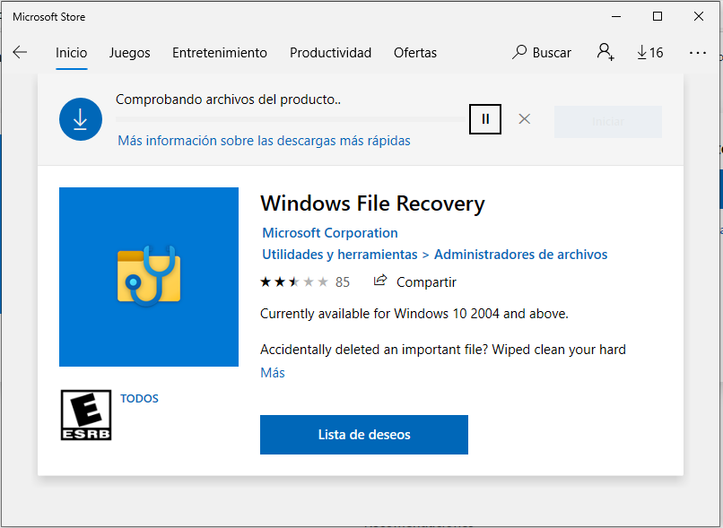Open the TODOS rating link

[139, 399]
